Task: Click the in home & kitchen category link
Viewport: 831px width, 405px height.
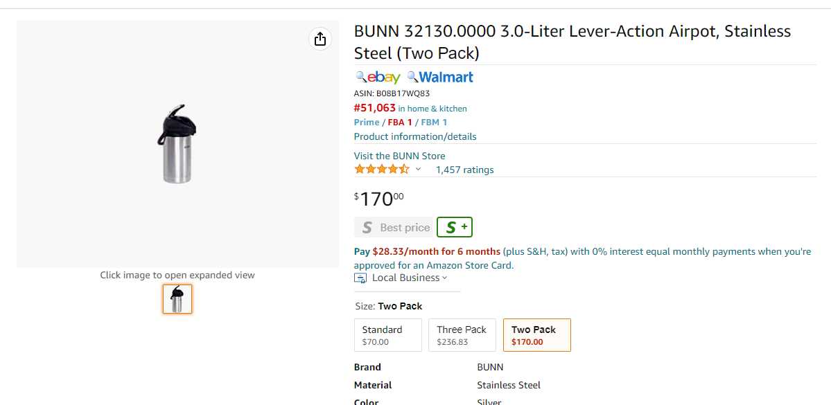Action: tap(432, 109)
